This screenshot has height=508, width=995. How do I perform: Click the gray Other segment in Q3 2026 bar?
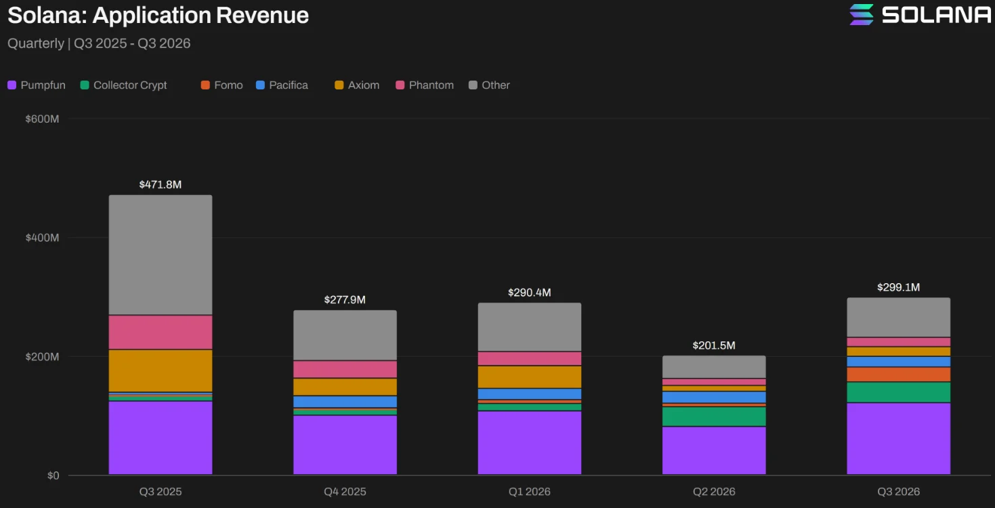tap(899, 318)
